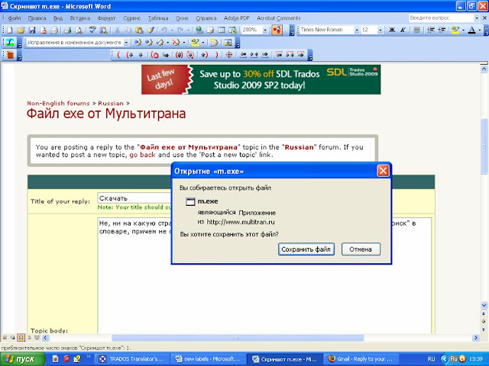Switch to Normal view button in status area
Image resolution: width=489 pixels, height=366 pixels.
point(5,337)
